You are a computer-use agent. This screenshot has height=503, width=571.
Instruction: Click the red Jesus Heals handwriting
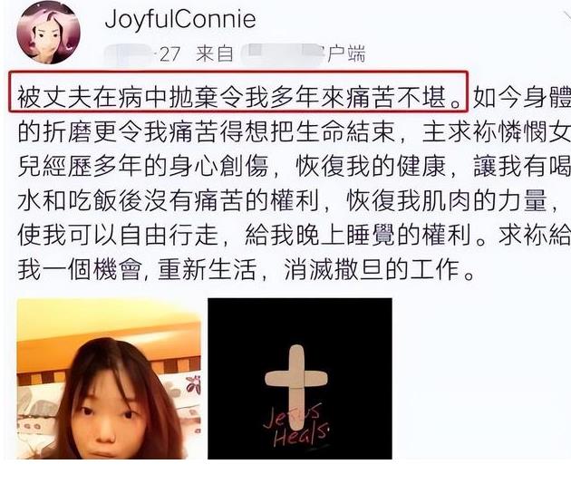(295, 426)
